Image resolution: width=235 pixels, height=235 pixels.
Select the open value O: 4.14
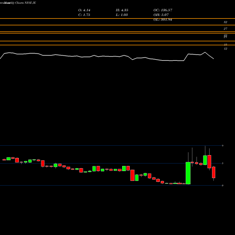(x=84, y=10)
